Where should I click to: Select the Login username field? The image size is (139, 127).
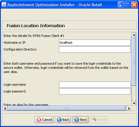click(x=95, y=84)
